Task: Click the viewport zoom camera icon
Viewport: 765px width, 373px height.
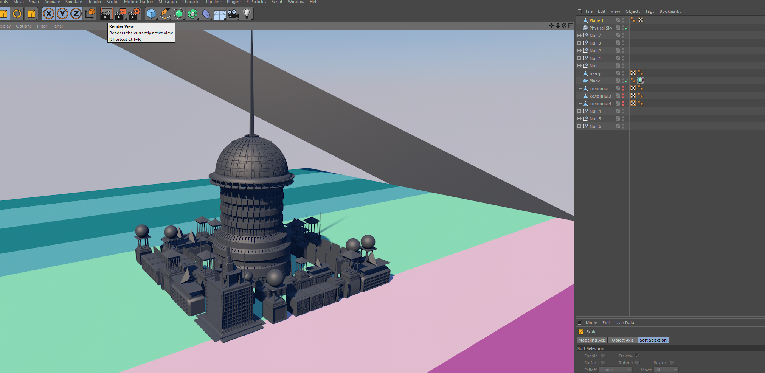Action: pos(558,26)
